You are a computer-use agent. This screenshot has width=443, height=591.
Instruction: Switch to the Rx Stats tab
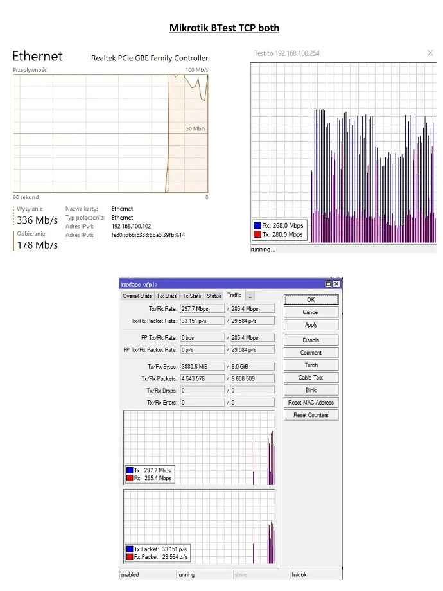point(167,296)
